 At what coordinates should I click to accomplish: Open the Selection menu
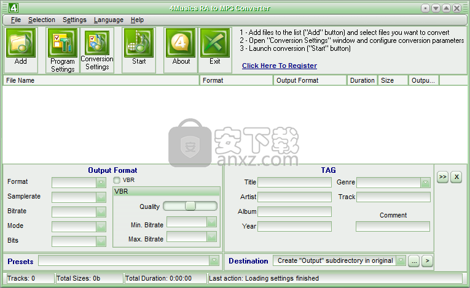pos(42,20)
